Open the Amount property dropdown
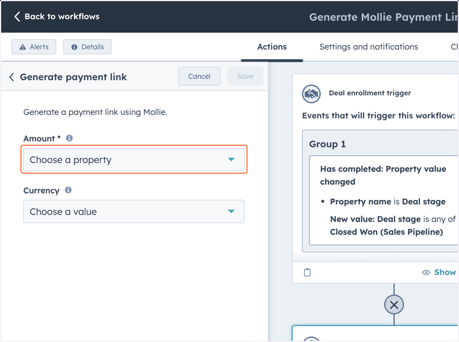 pos(134,160)
